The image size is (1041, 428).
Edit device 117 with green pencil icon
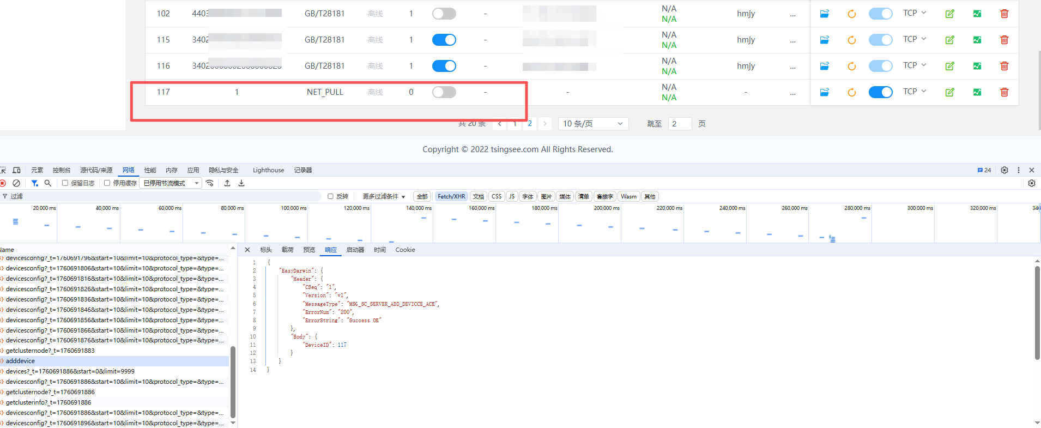click(x=949, y=92)
